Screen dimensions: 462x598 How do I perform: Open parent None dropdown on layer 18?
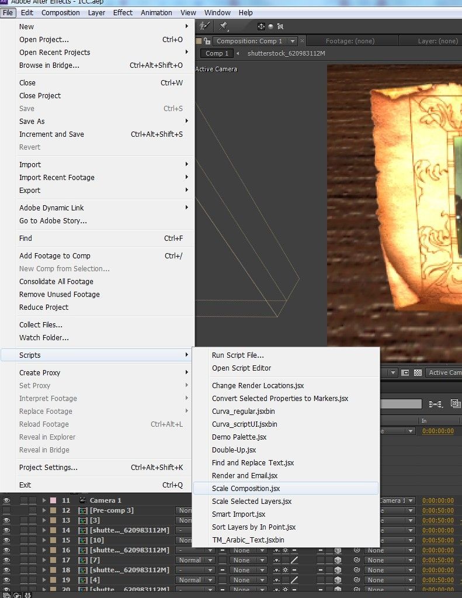pos(390,570)
